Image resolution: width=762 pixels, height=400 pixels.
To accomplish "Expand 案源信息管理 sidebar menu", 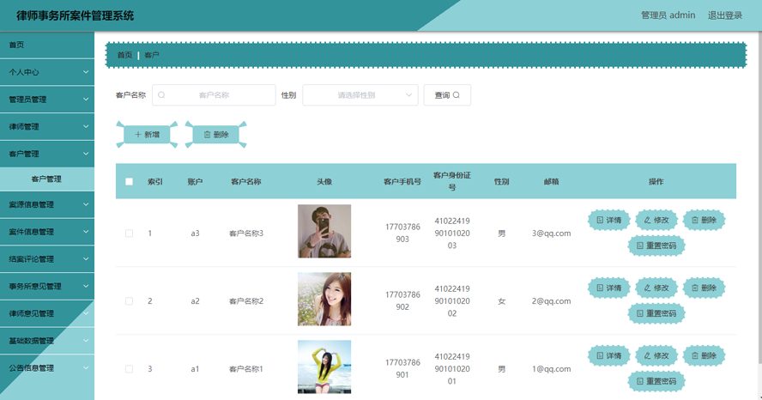I will 47,204.
